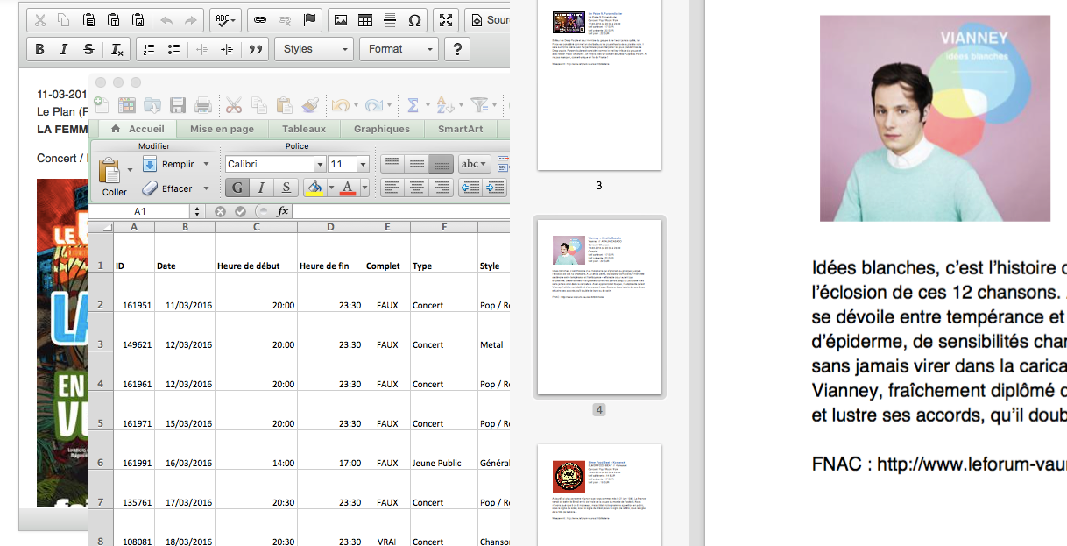Insert an anchor using the flag icon
The image size is (1067, 546).
(x=309, y=19)
